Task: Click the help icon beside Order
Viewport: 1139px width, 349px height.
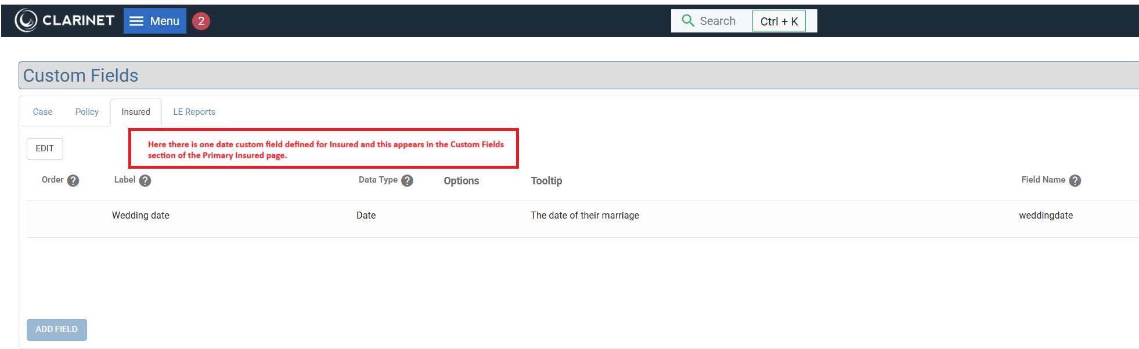Action: click(x=73, y=180)
